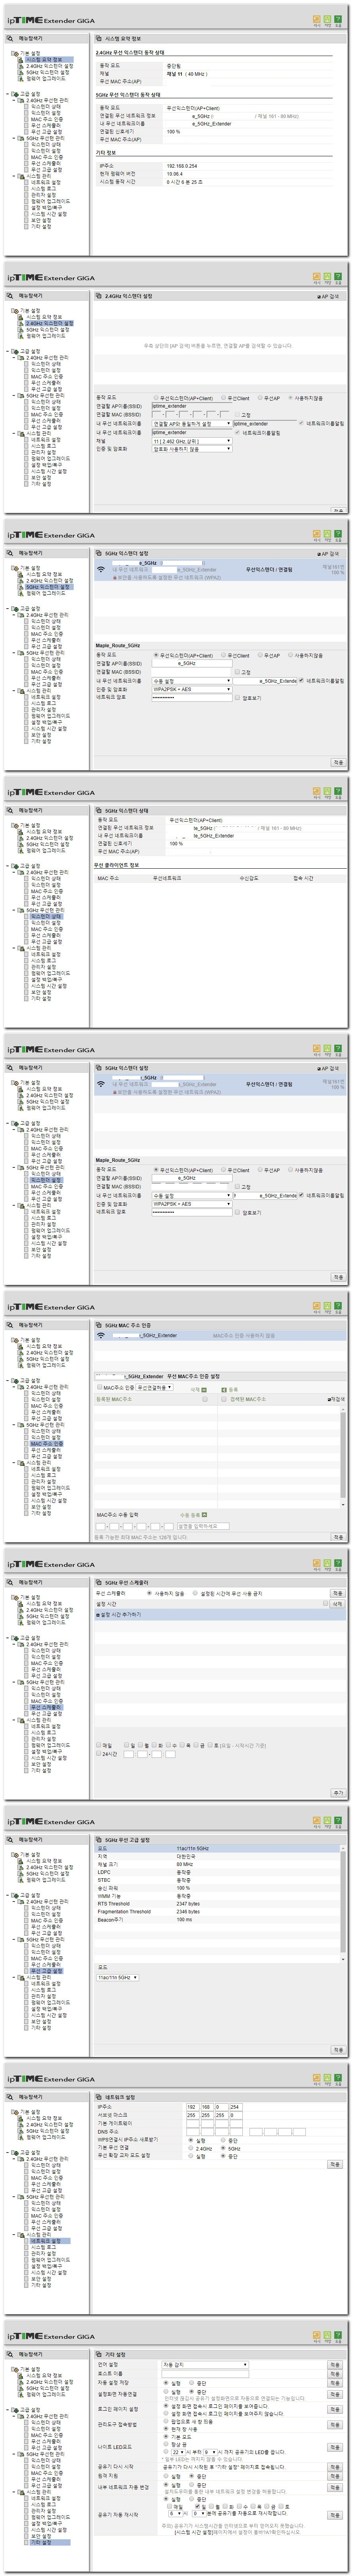This screenshot has width=352, height=2576.
Task: Click first header icon above 시스템 요약 정보 page
Action: [x=316, y=19]
